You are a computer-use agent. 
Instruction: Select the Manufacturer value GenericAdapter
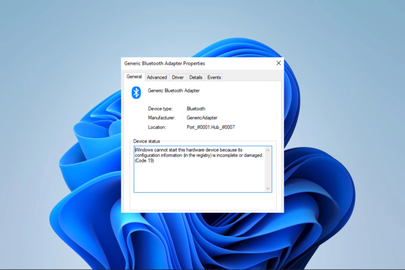pos(202,118)
